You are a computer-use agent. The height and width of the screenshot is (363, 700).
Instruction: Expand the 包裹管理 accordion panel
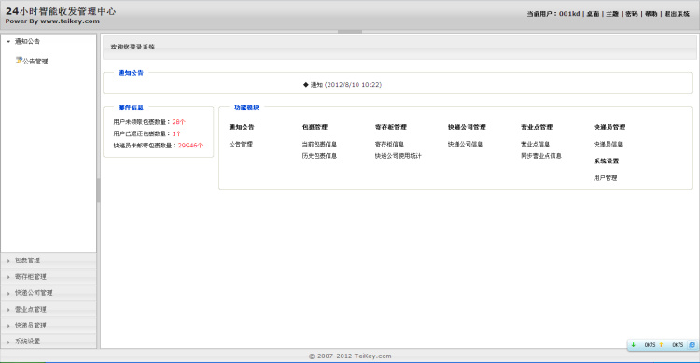coord(49,260)
